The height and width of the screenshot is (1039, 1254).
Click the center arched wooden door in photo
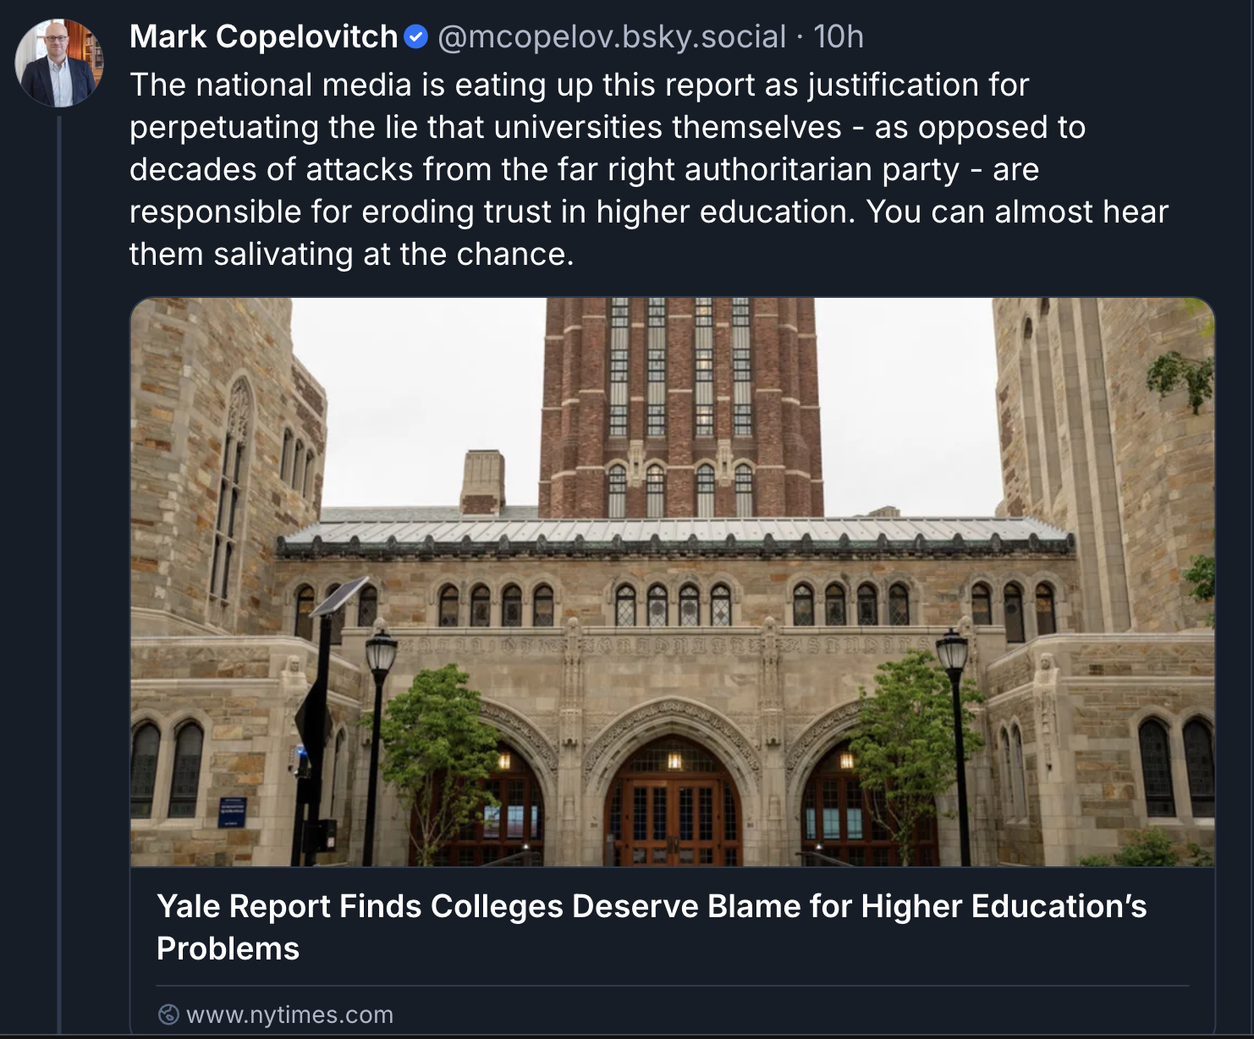(673, 812)
